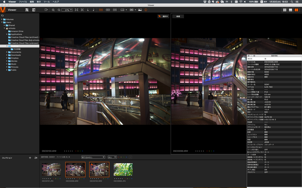This screenshot has width=302, height=188.
Task: Launch Edit from the E icon
Action: [34, 10]
